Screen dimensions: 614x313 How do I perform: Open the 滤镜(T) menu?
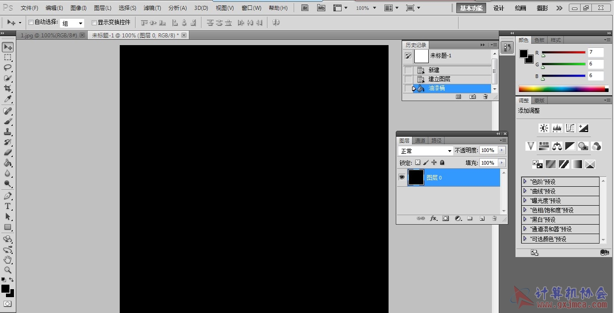pos(152,8)
